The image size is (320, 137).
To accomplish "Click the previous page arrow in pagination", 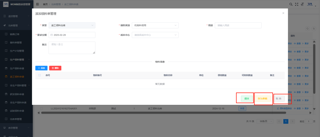I will 279,121.
